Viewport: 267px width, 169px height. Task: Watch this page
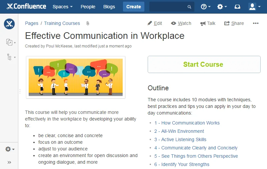coord(181,23)
